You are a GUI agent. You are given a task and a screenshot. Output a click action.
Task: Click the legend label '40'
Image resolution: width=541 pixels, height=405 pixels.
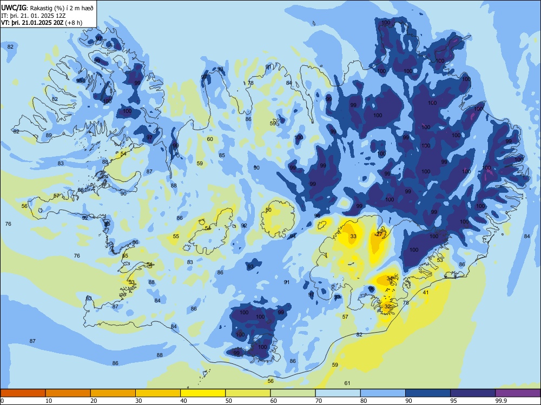(x=183, y=401)
